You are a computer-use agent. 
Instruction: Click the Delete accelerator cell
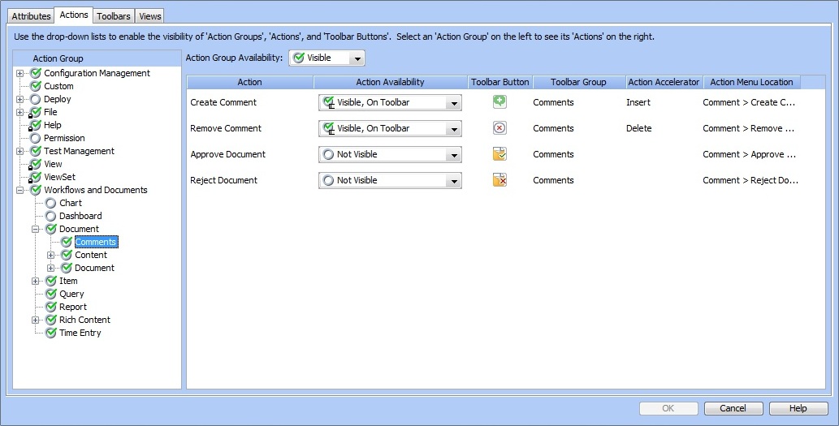click(639, 128)
